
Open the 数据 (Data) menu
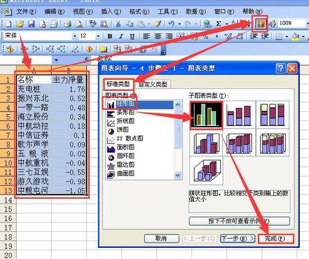(x=196, y=12)
